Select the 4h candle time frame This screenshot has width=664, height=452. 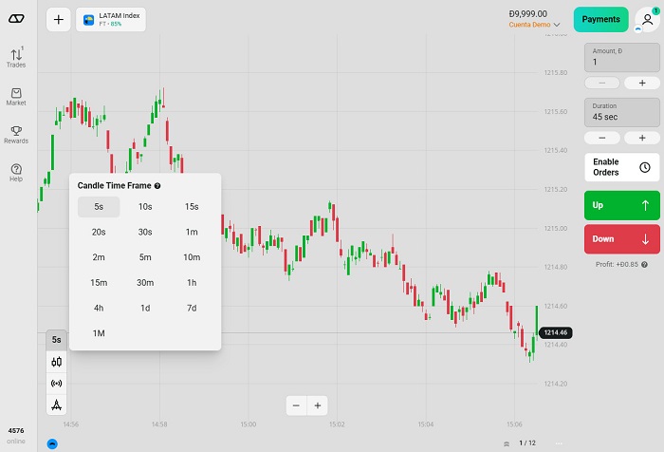[99, 309]
